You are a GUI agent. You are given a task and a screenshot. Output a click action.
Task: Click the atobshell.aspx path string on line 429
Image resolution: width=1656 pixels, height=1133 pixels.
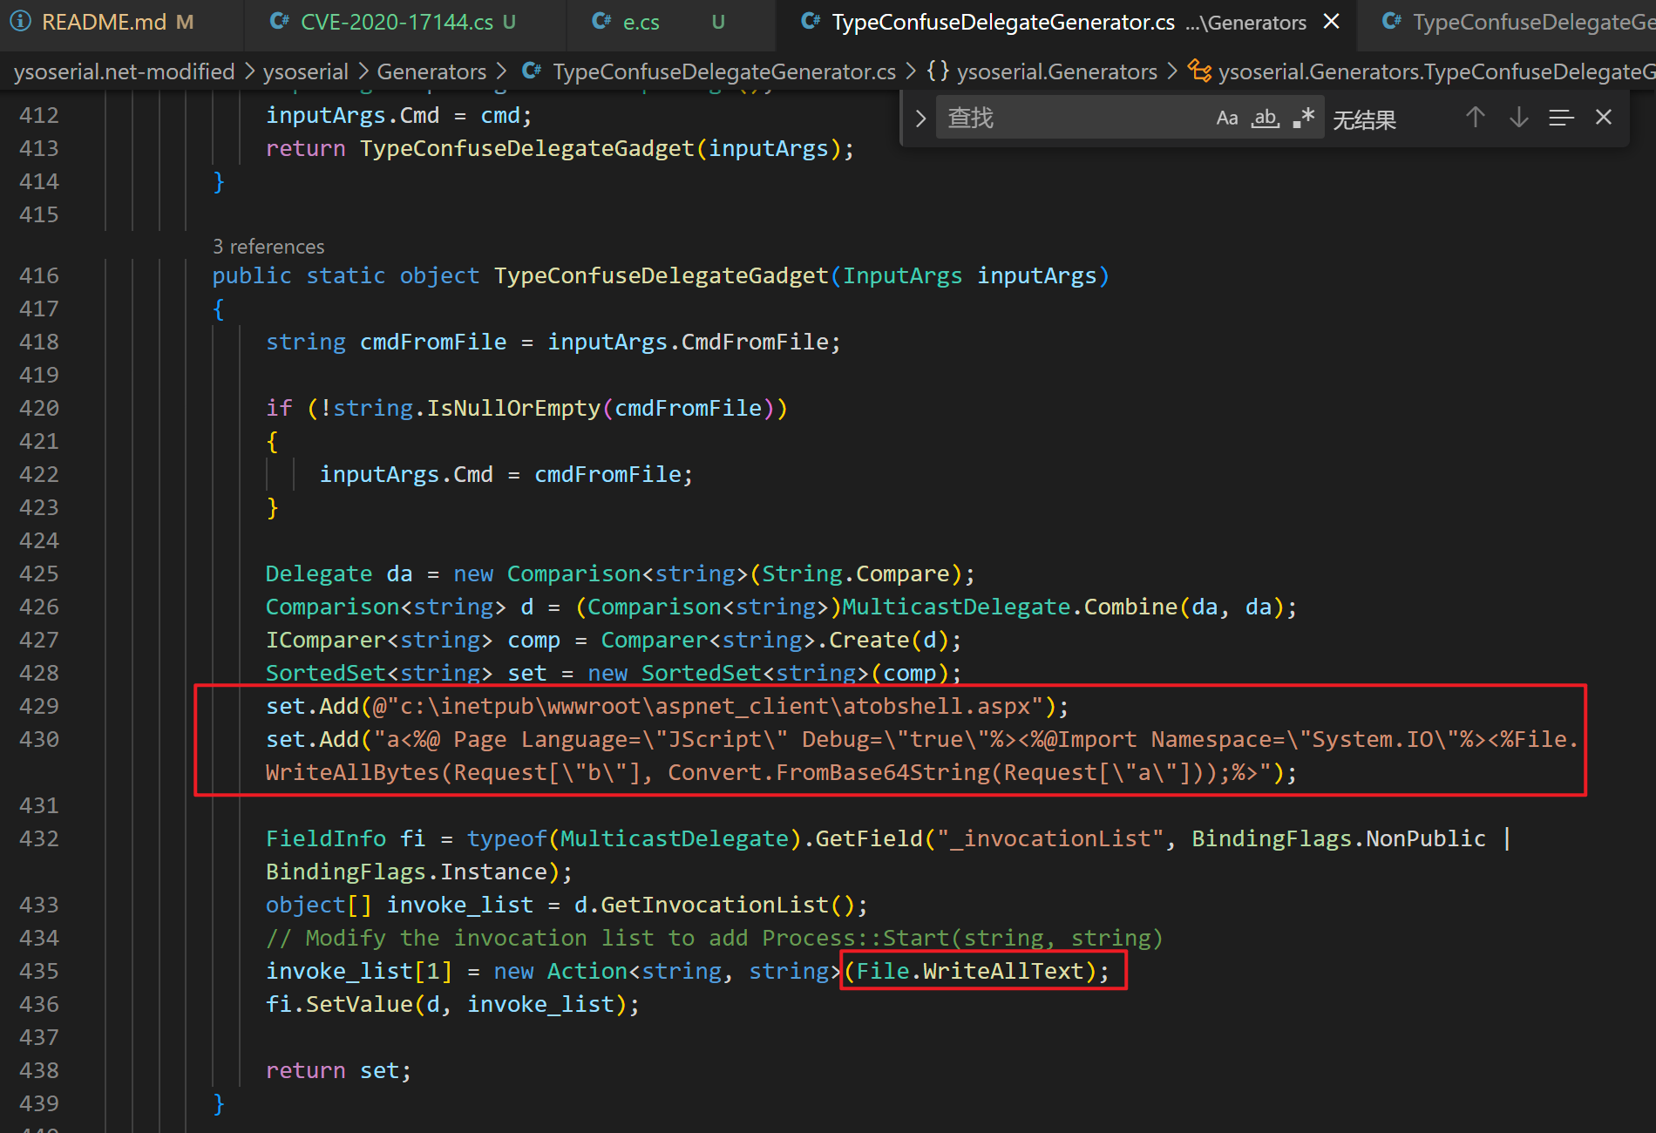point(709,707)
